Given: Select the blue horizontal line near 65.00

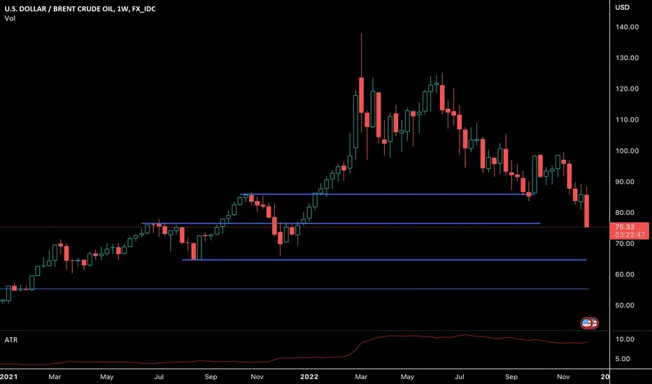Looking at the screenshot, I should (x=385, y=260).
